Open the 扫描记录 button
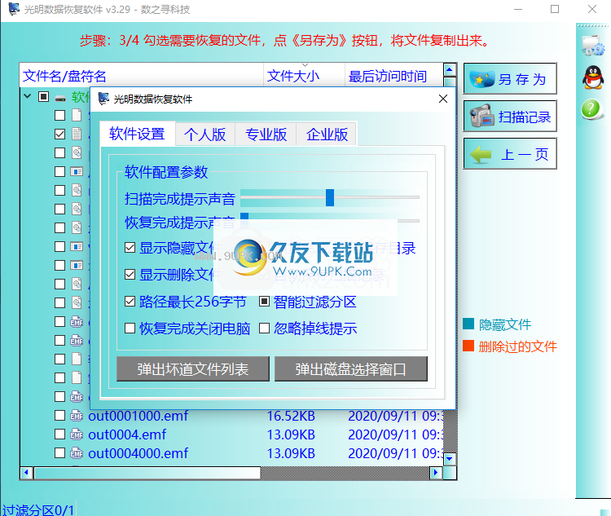Image resolution: width=611 pixels, height=516 pixels. point(510,117)
